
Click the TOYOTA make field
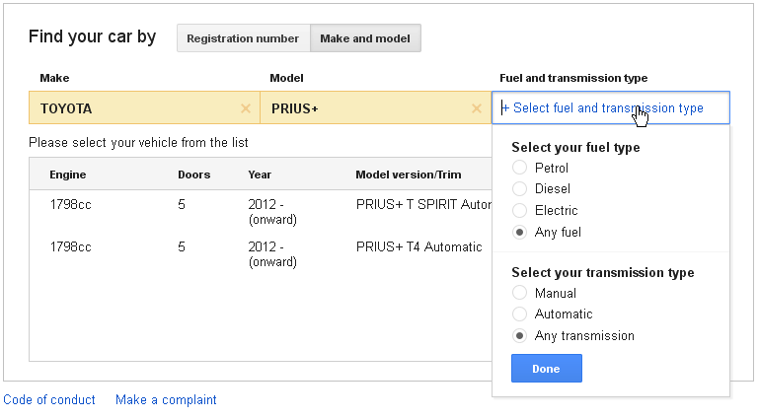[x=144, y=107]
